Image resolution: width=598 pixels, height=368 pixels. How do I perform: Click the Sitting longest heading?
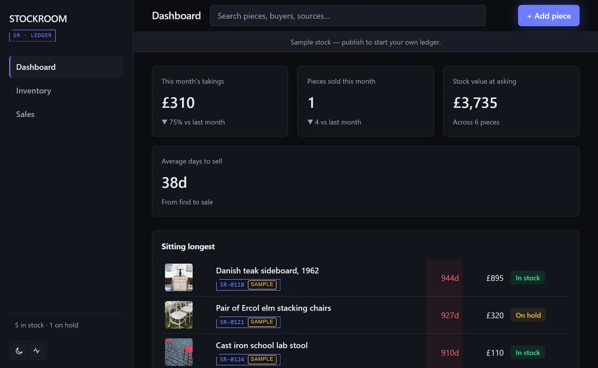pos(188,246)
